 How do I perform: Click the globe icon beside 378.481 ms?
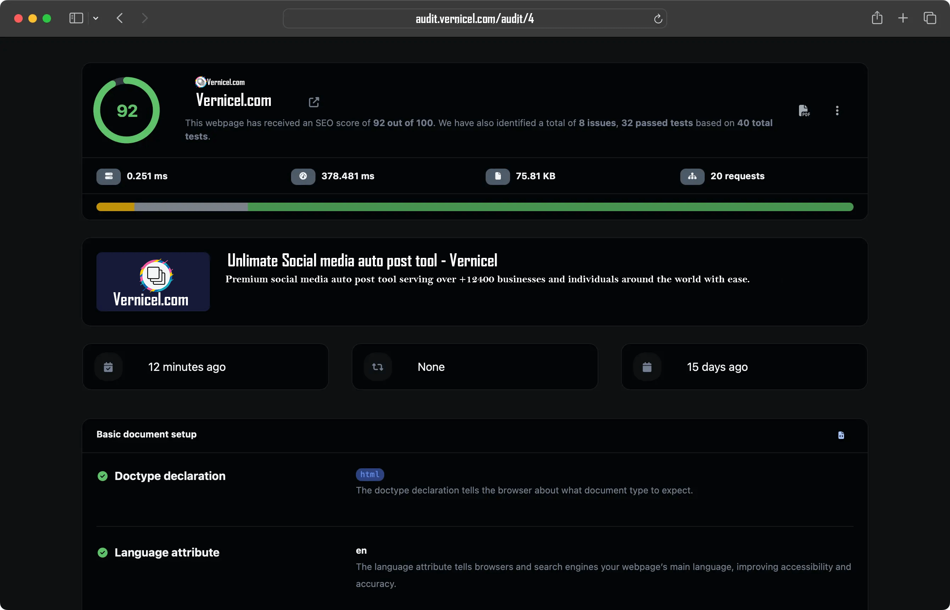(303, 176)
